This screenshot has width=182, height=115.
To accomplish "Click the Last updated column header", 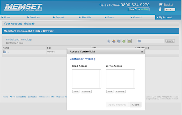I will point(142,48).
